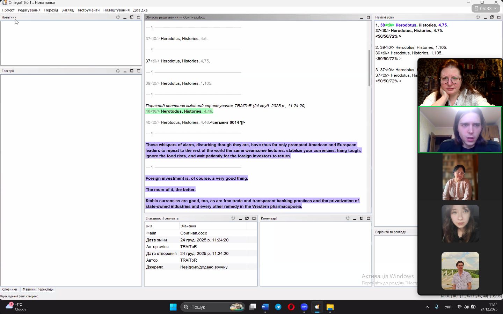Expand the hidden system tray icons chevron

[427, 307]
